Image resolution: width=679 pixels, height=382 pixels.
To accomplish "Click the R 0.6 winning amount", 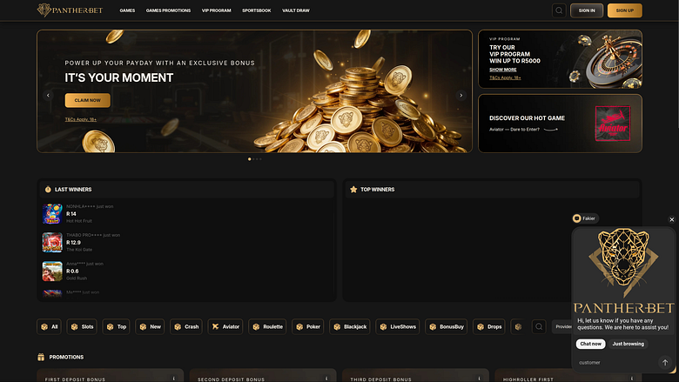I will click(x=72, y=271).
